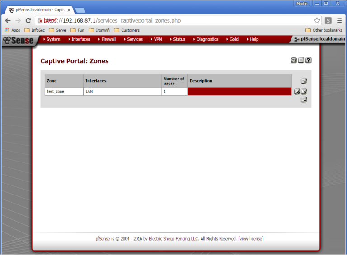Open the IronWifi bookmarks folder
The image size is (347, 255).
[99, 30]
